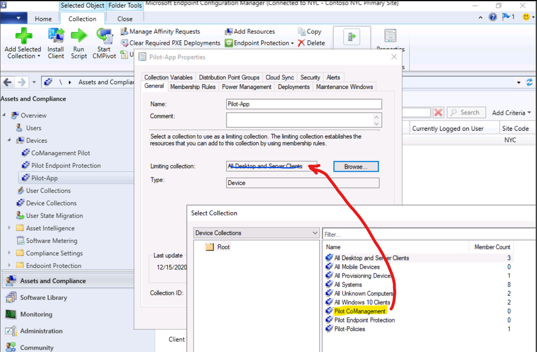
Task: Clear search with the red X button
Action: [439, 113]
